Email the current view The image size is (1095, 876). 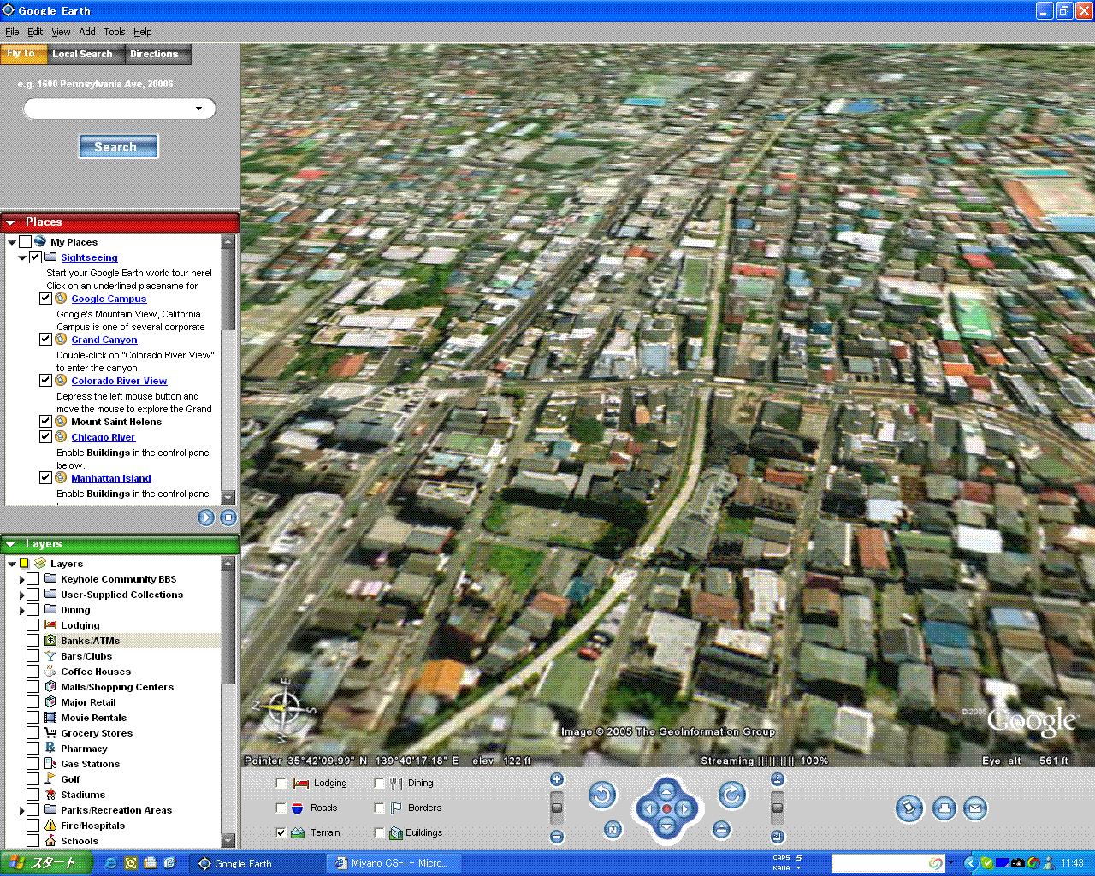tap(975, 808)
